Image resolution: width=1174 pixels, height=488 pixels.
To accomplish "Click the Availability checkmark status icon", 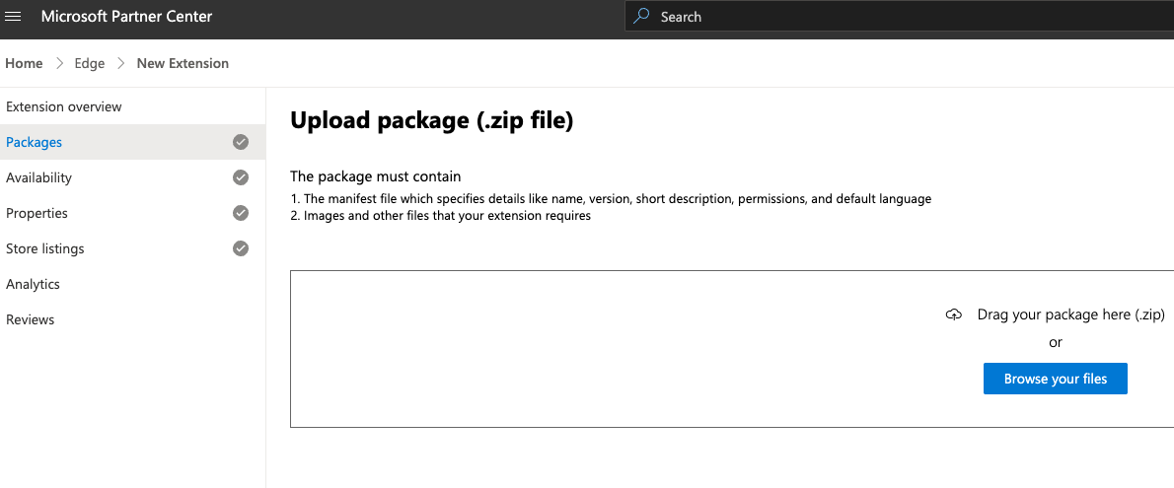I will 241,177.
